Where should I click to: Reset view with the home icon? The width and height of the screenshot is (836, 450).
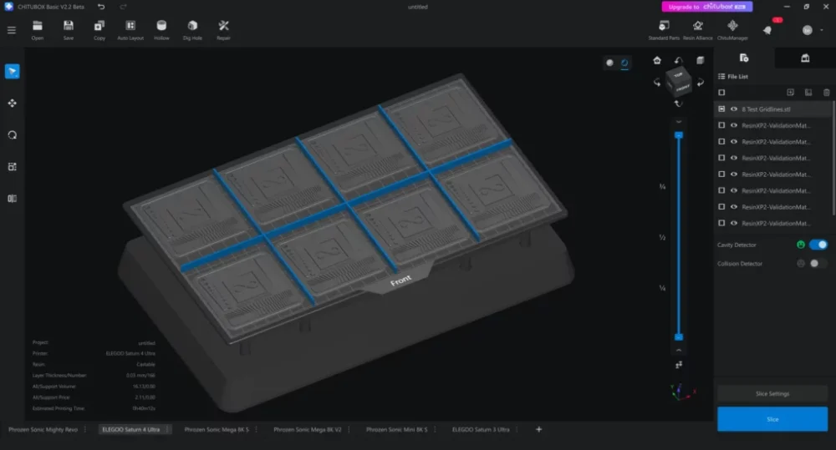(x=657, y=60)
